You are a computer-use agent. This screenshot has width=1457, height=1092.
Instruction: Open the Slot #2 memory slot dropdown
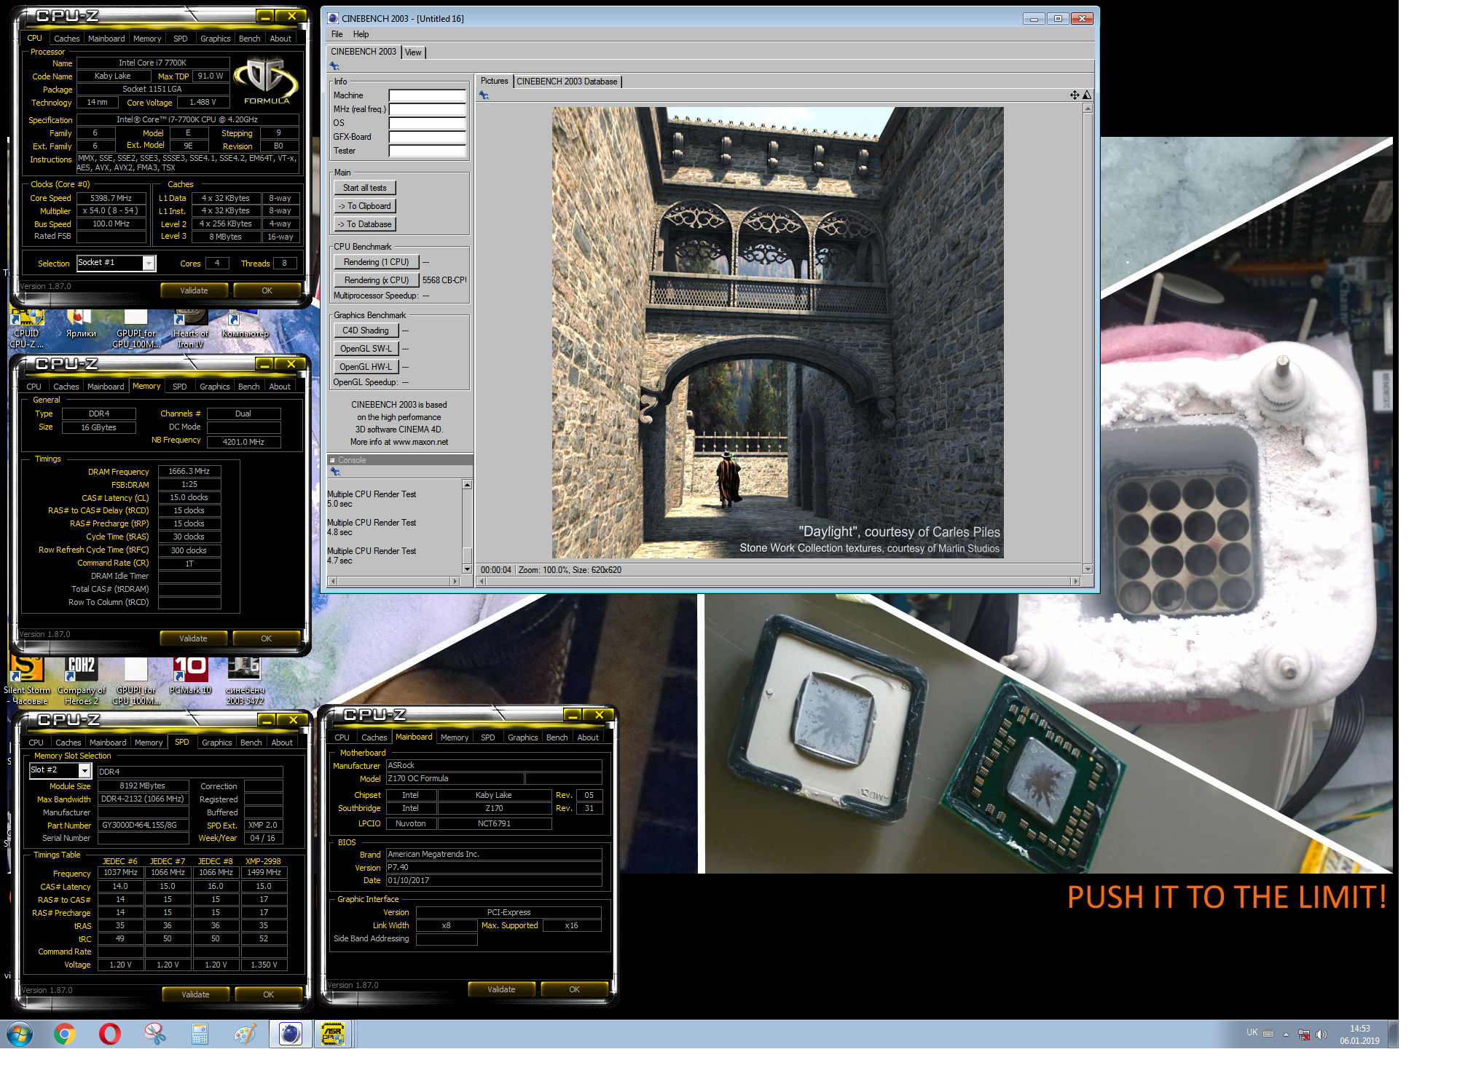tap(85, 770)
